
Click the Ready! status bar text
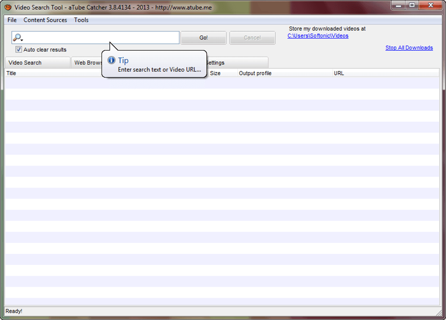tap(14, 311)
